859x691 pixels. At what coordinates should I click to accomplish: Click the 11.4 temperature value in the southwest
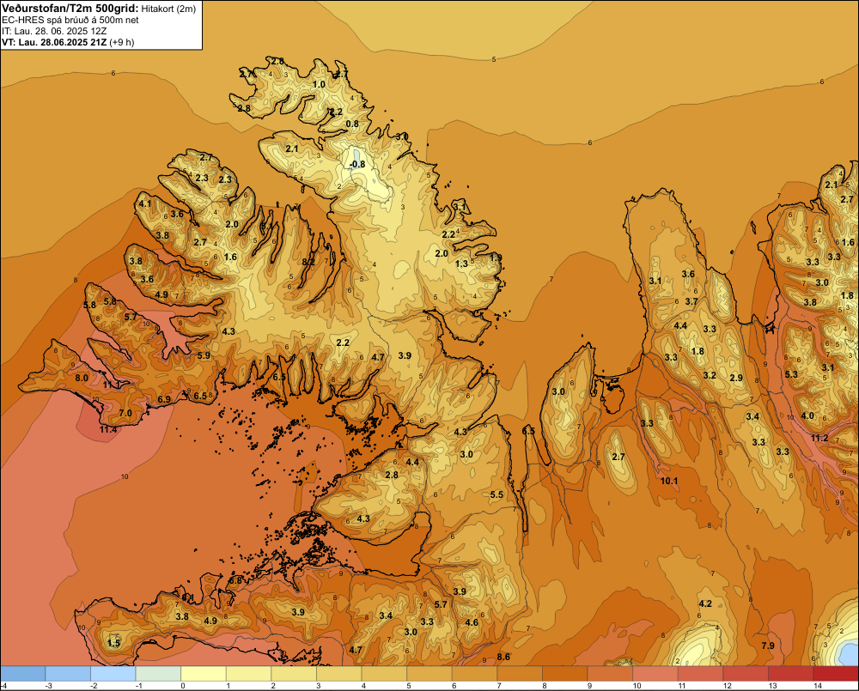pos(108,430)
